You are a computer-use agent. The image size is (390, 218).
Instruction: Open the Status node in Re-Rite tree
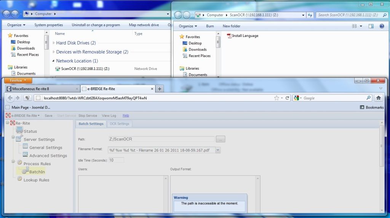click(30, 131)
